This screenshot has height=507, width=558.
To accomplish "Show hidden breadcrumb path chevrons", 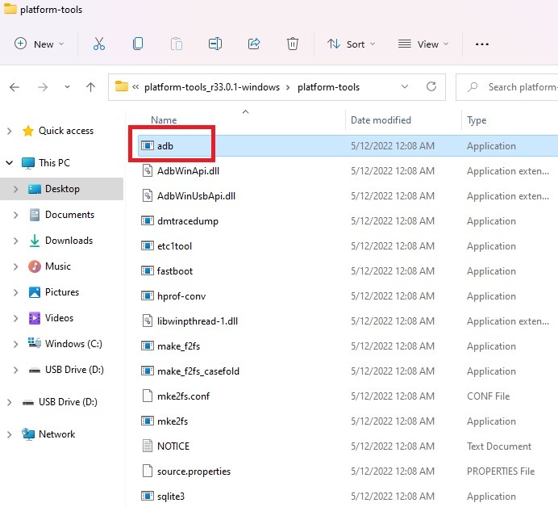I will click(135, 87).
